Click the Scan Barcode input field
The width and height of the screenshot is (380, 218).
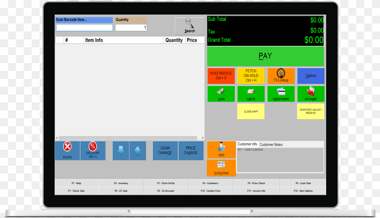84,28
